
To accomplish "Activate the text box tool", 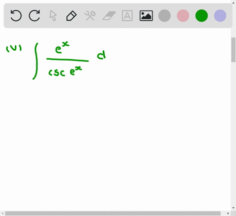I will (x=127, y=16).
